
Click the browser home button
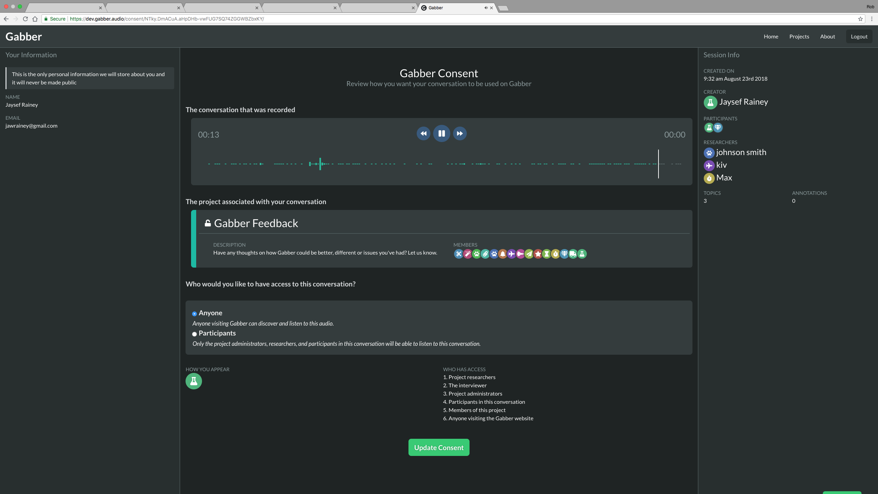[35, 19]
